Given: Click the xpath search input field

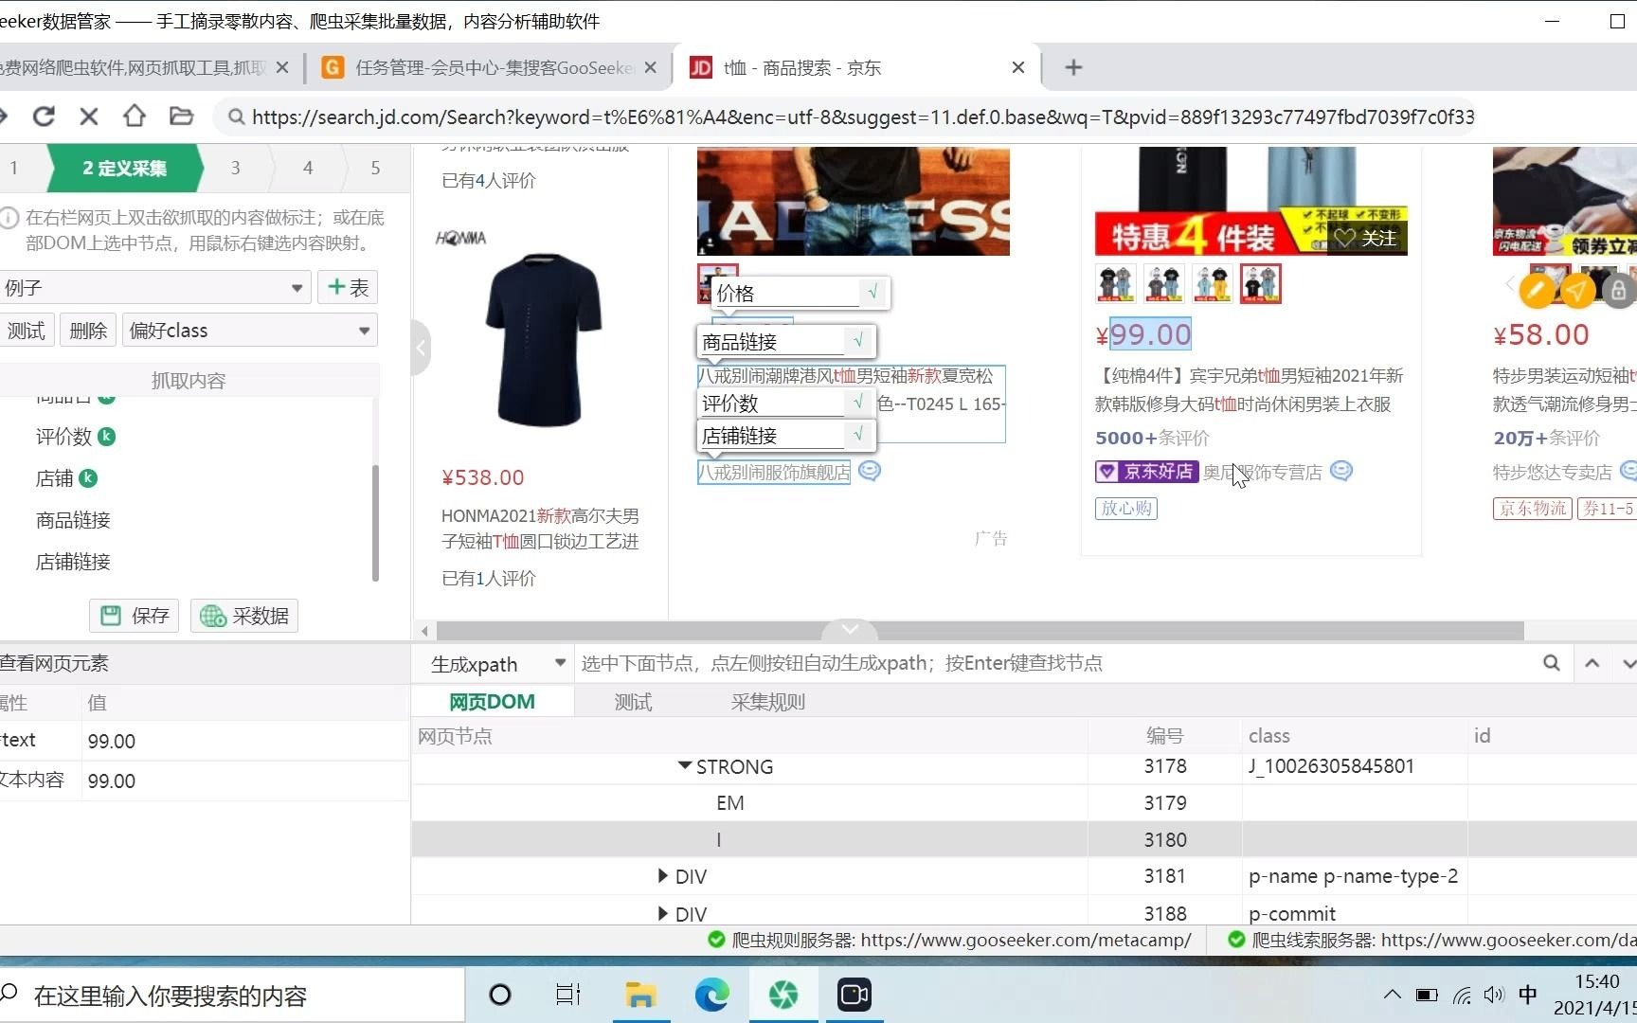Looking at the screenshot, I should (1052, 663).
